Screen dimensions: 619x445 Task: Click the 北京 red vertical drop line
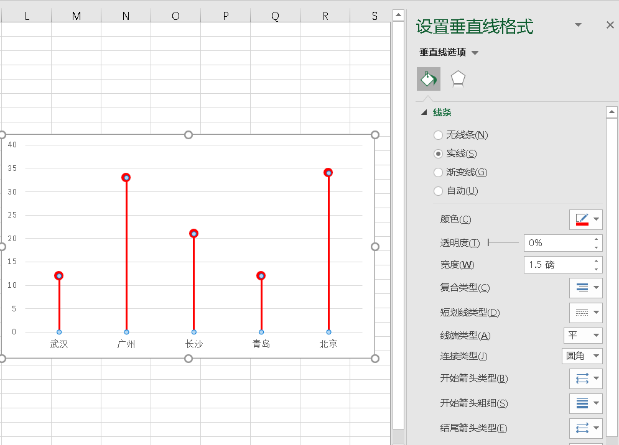328,252
